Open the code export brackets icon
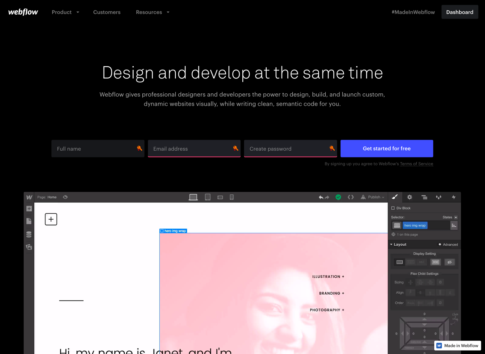The height and width of the screenshot is (354, 485). coord(351,197)
